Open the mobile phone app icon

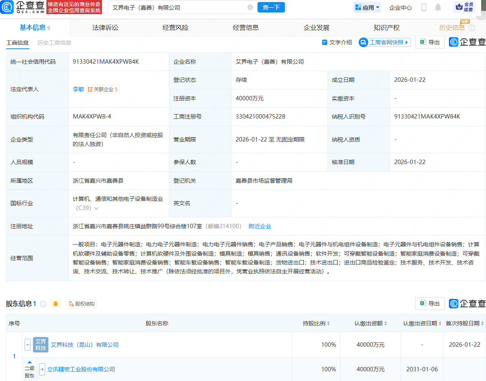tap(424, 7)
